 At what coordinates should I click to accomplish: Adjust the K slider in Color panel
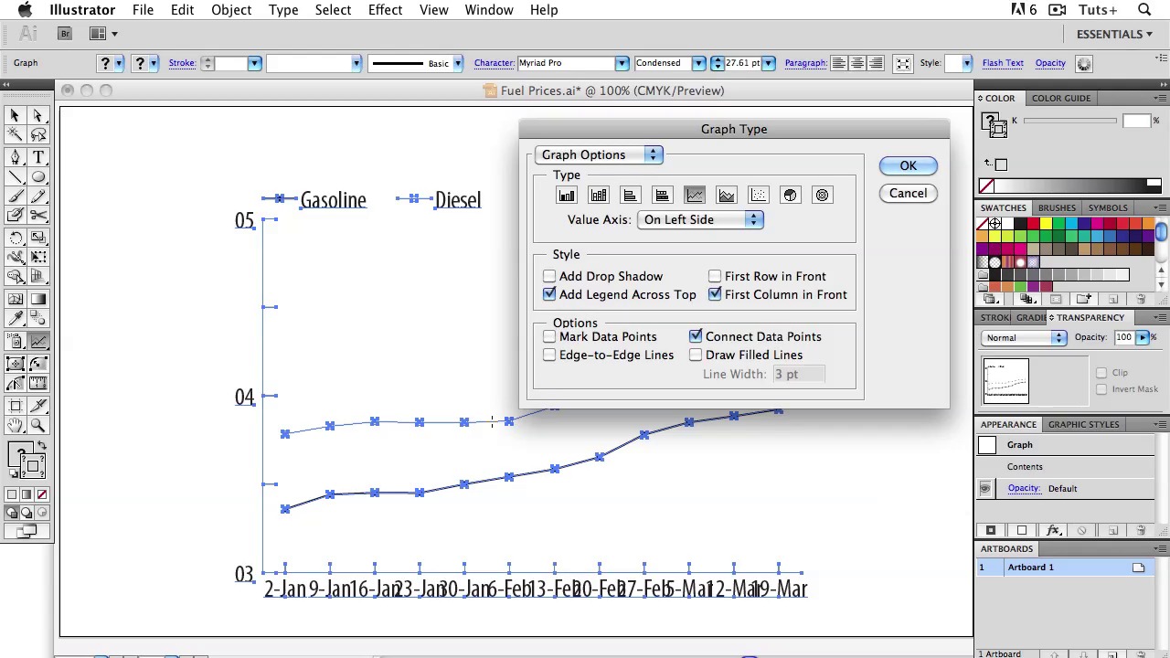point(1070,122)
